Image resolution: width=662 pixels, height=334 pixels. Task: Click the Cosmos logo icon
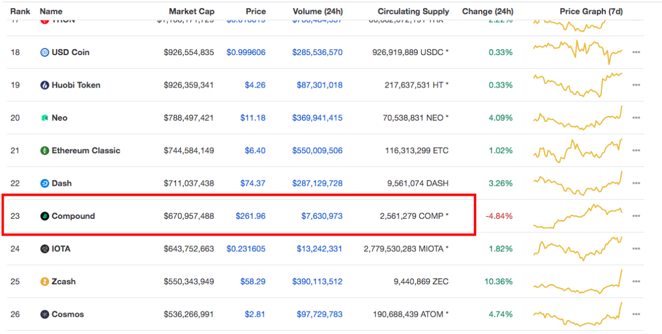tap(45, 315)
